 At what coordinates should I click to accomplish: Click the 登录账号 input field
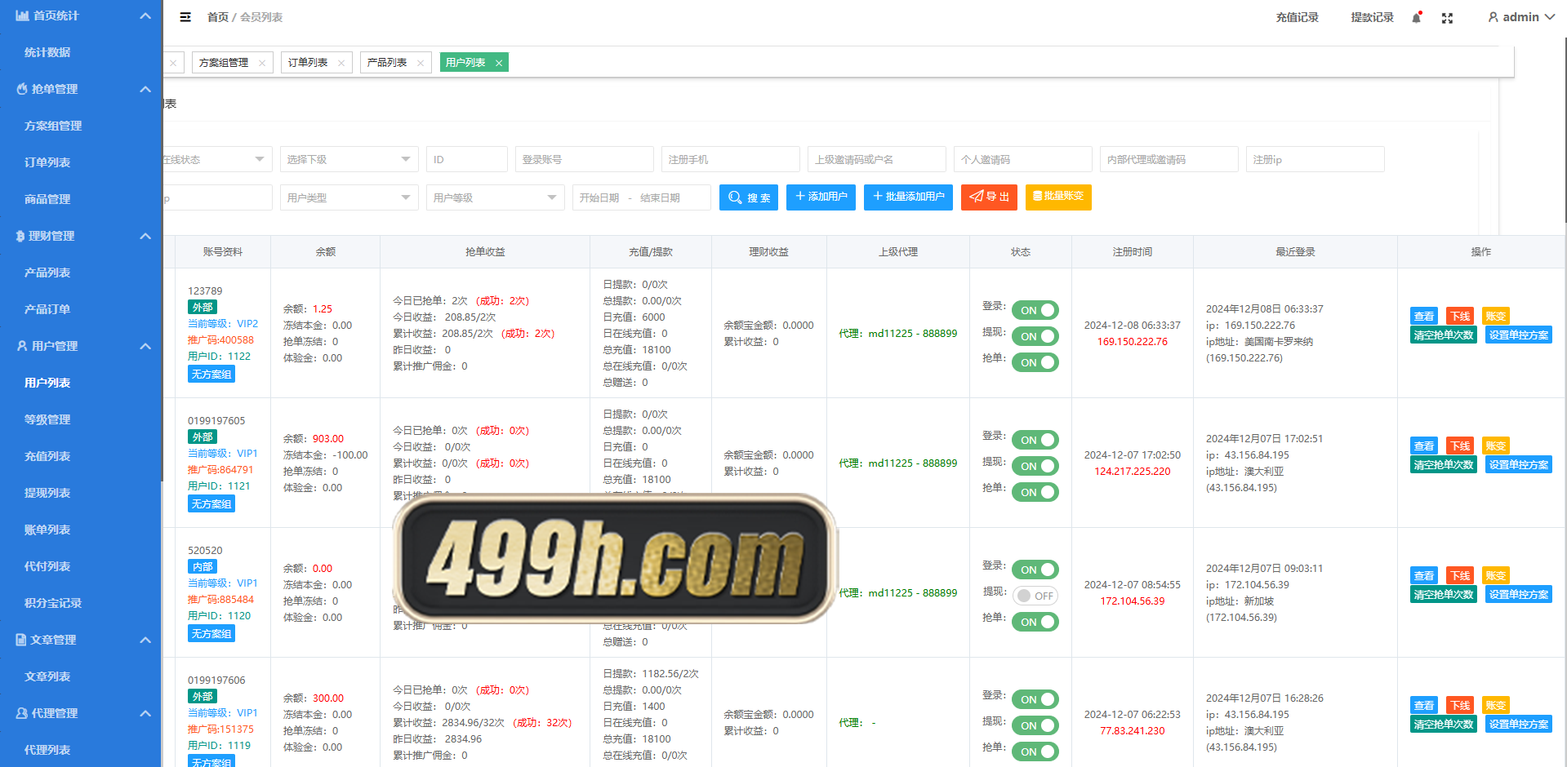click(x=584, y=159)
